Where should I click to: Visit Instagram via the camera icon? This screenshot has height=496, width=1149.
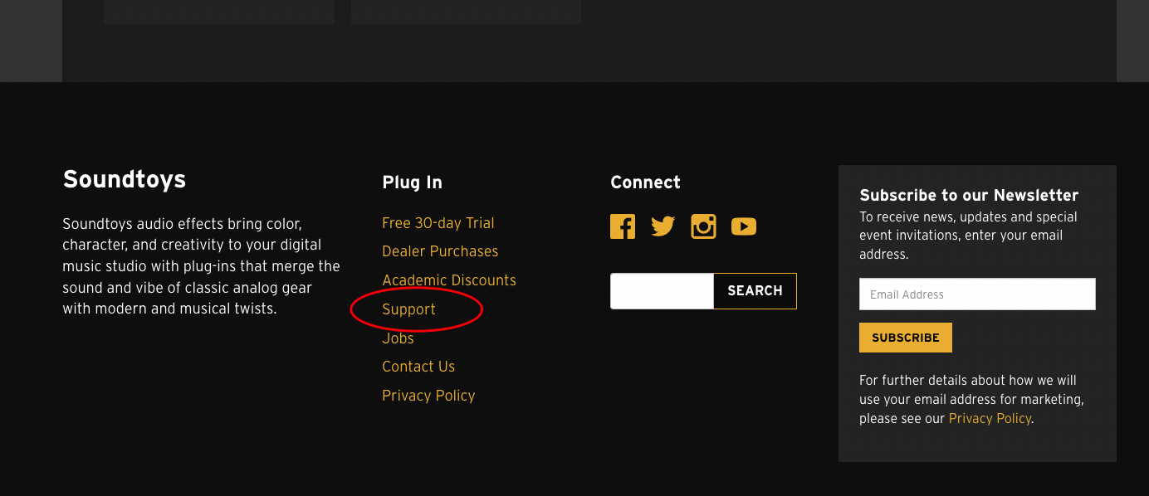tap(703, 226)
